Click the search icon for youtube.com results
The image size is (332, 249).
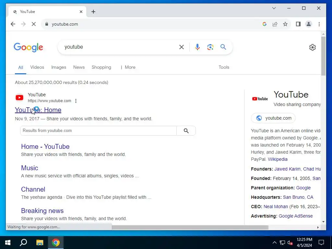tap(186, 131)
